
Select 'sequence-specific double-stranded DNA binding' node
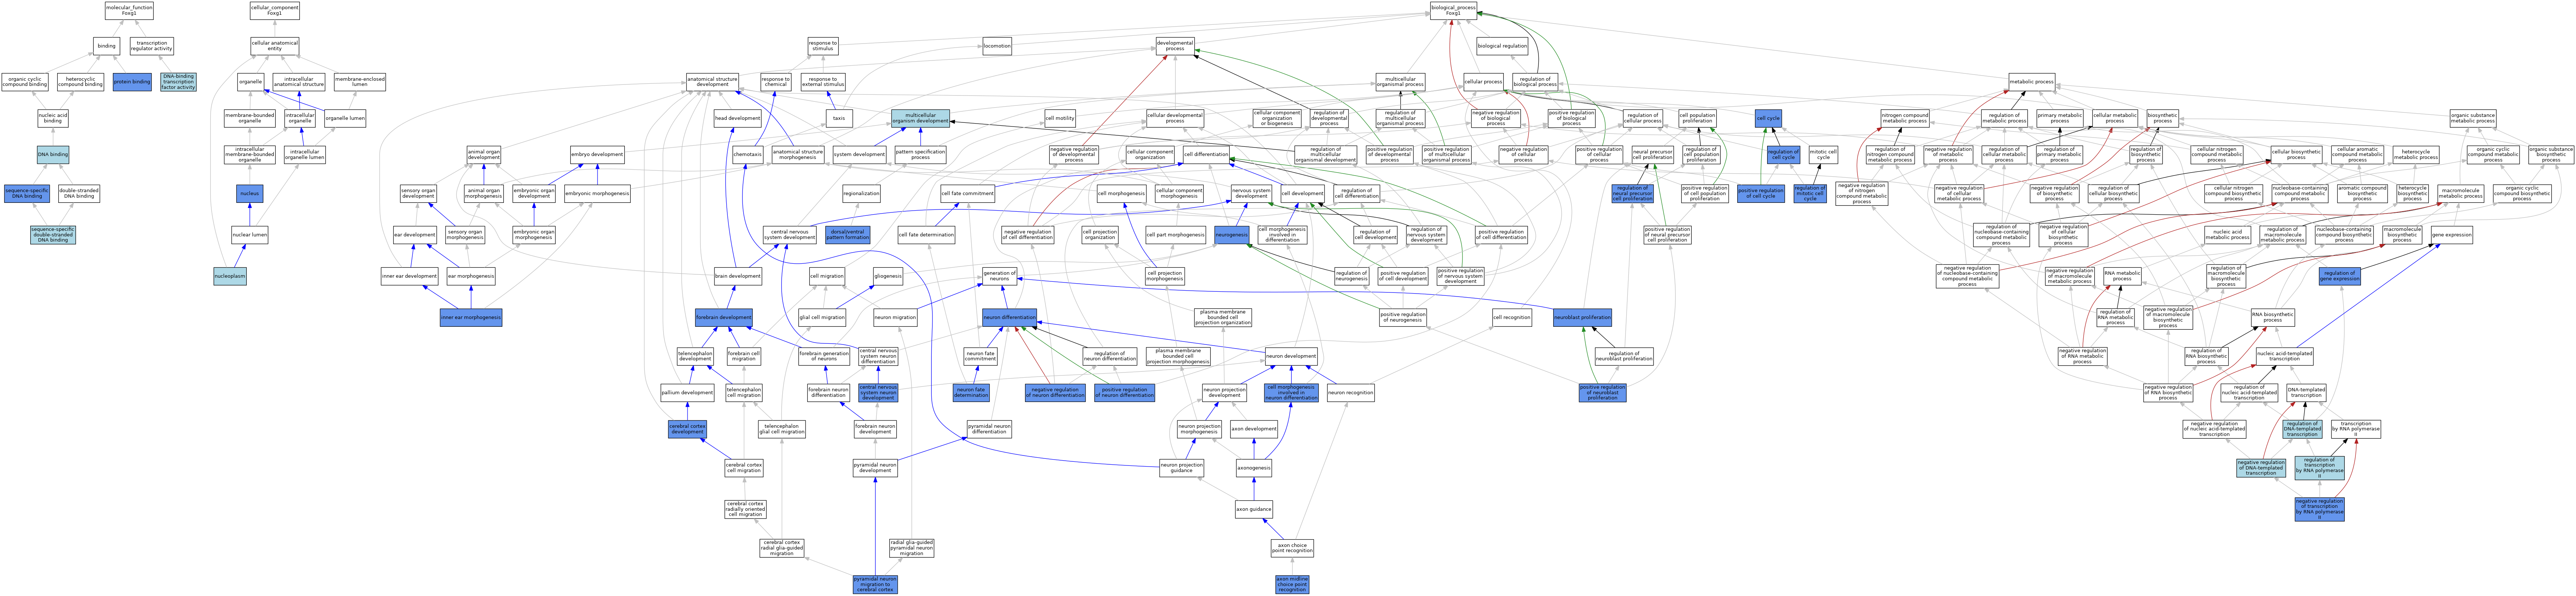pyautogui.click(x=53, y=235)
